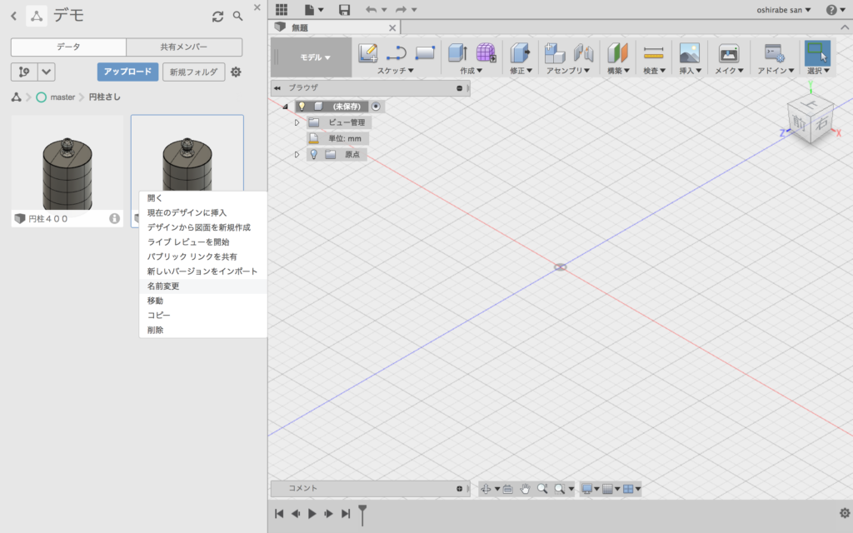Refresh the data panel
This screenshot has height=533, width=853.
click(217, 17)
